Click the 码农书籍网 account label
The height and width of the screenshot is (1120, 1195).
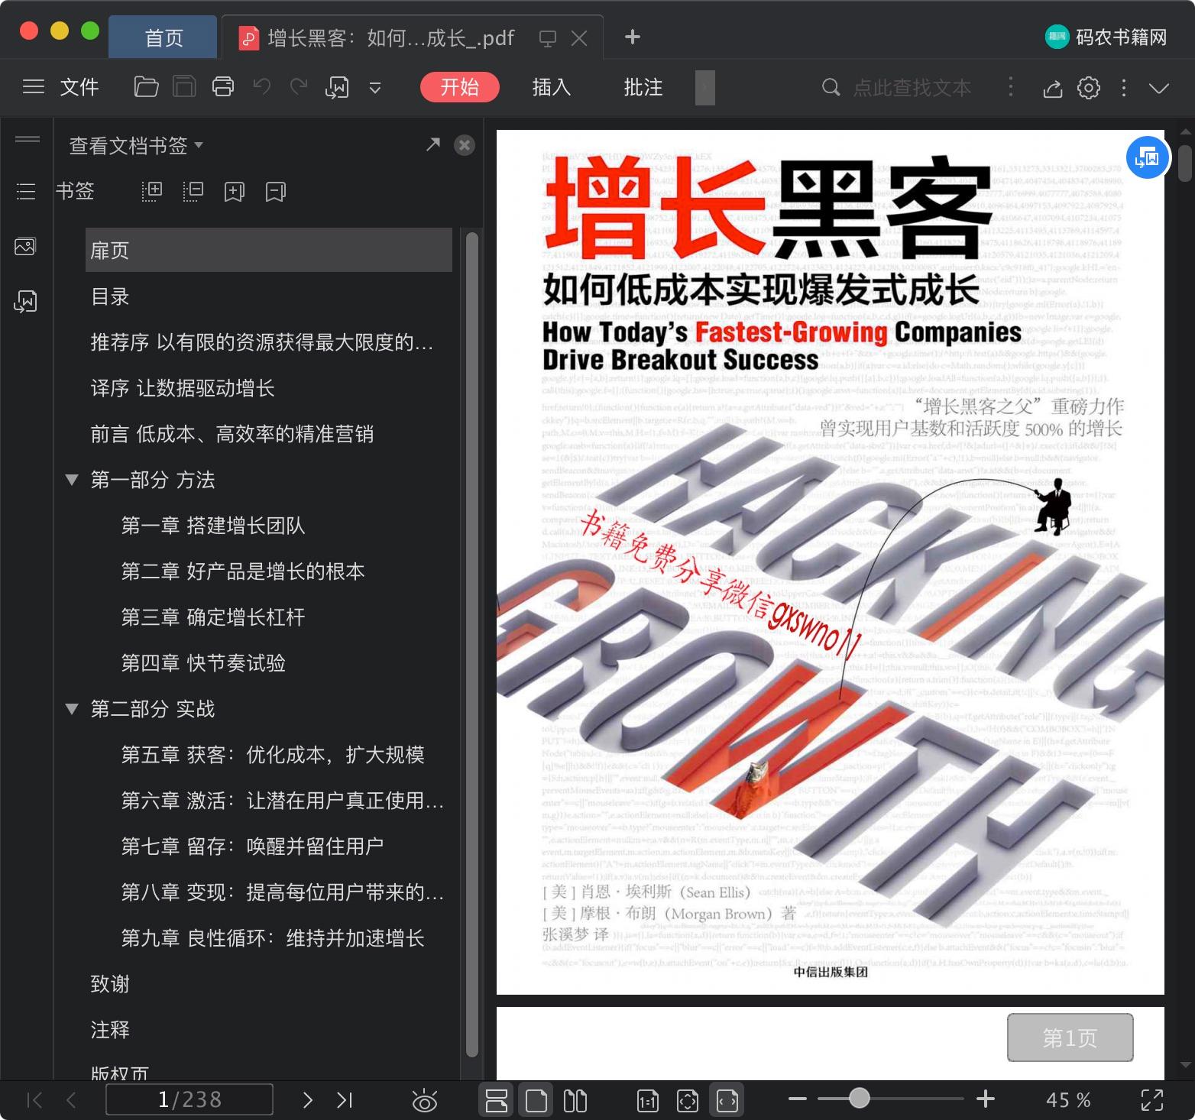(1106, 37)
